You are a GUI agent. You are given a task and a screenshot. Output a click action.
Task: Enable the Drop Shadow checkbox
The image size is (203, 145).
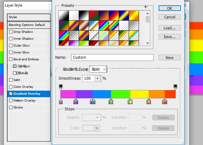[11, 32]
